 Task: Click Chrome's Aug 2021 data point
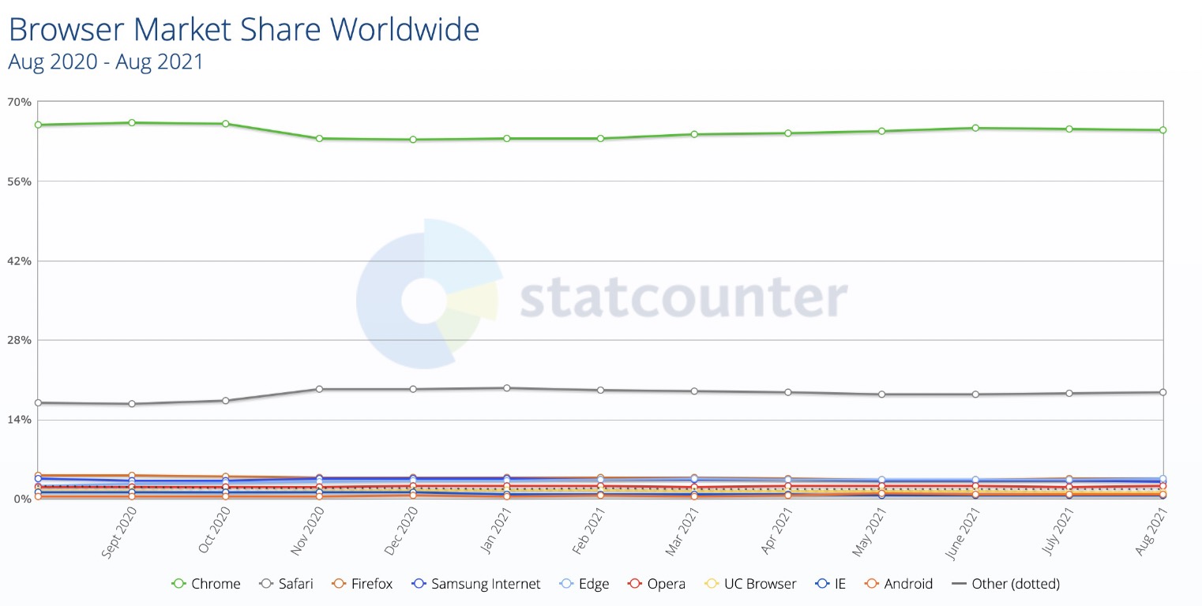[1163, 130]
